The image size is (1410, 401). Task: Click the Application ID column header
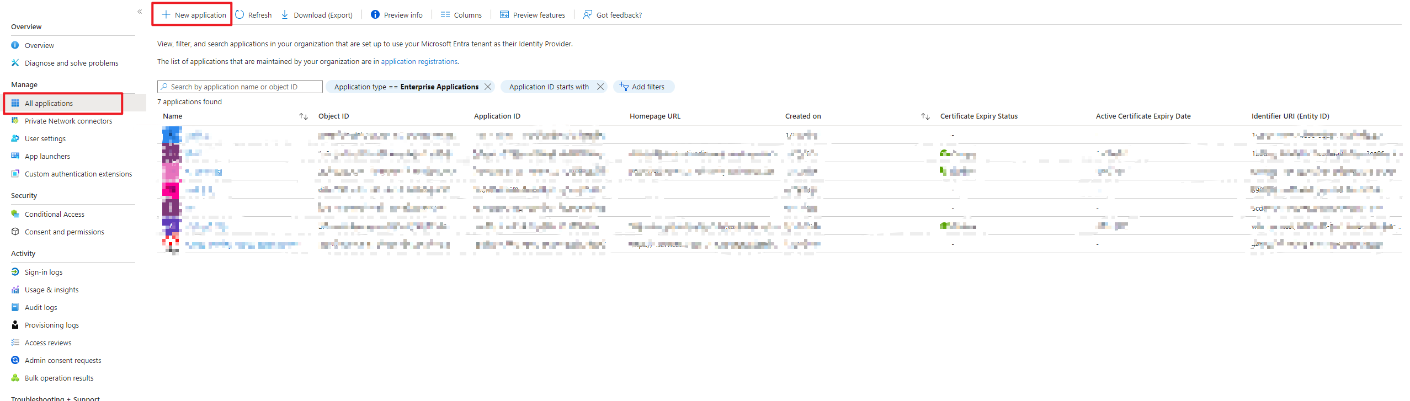click(x=497, y=116)
